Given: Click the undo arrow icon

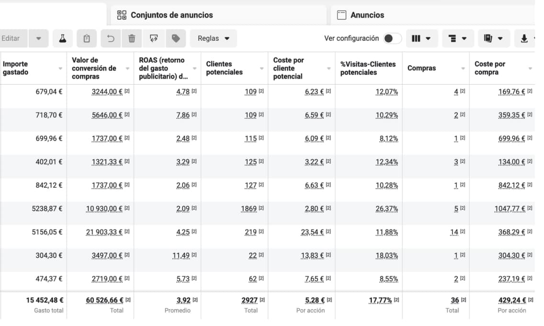Looking at the screenshot, I should coord(111,38).
